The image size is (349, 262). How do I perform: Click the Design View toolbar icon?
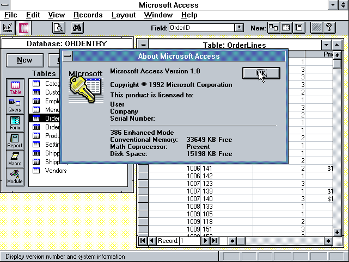[8, 28]
